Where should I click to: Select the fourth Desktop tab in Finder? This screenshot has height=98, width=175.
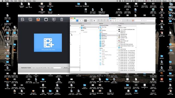coord(142,24)
